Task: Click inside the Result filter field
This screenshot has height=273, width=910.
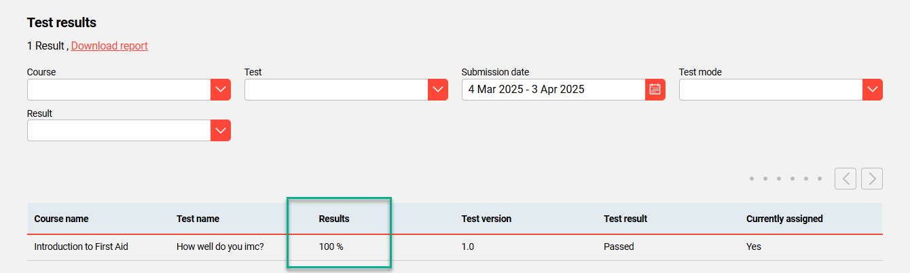Action: 119,130
